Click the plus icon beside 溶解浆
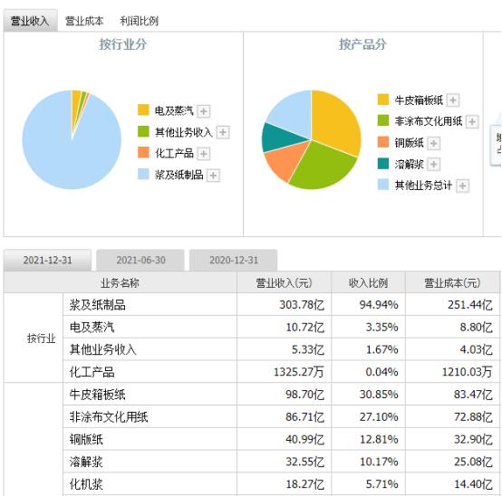502x496 pixels. 433,164
